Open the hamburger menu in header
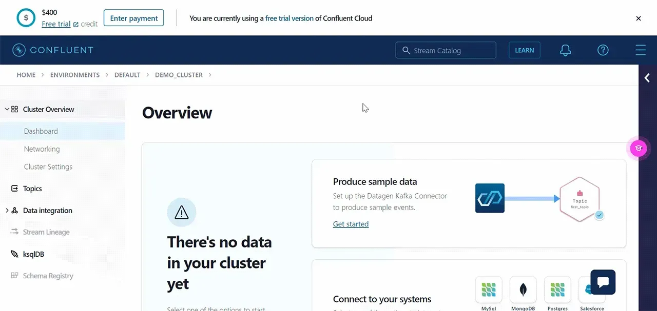Viewport: 657px width, 311px height. click(640, 50)
